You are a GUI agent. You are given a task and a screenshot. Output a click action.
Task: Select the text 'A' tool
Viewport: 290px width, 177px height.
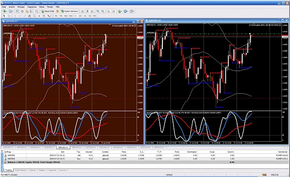pos(39,16)
